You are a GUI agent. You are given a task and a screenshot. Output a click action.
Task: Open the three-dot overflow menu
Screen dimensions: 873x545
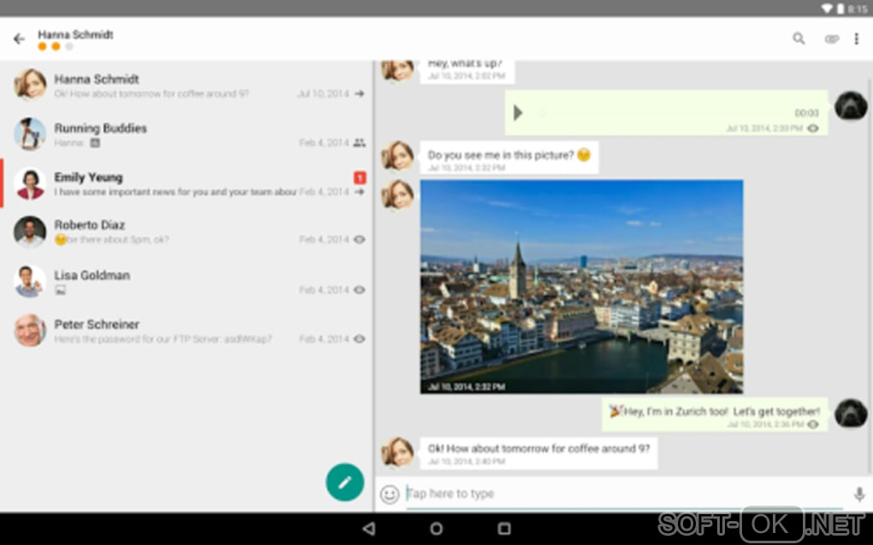(x=856, y=39)
